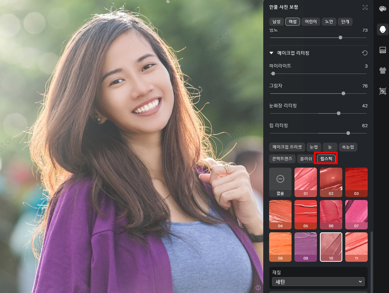The width and height of the screenshot is (389, 293).
Task: Click the face detection icon beside 인물 사진 보정
Action: click(x=365, y=7)
